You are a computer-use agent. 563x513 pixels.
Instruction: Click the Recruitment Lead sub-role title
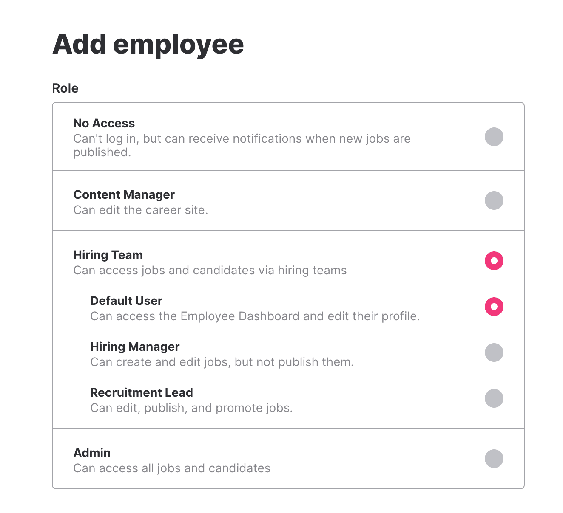click(142, 392)
